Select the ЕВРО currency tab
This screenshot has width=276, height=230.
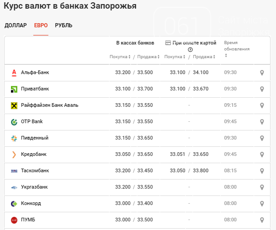pyautogui.click(x=41, y=25)
